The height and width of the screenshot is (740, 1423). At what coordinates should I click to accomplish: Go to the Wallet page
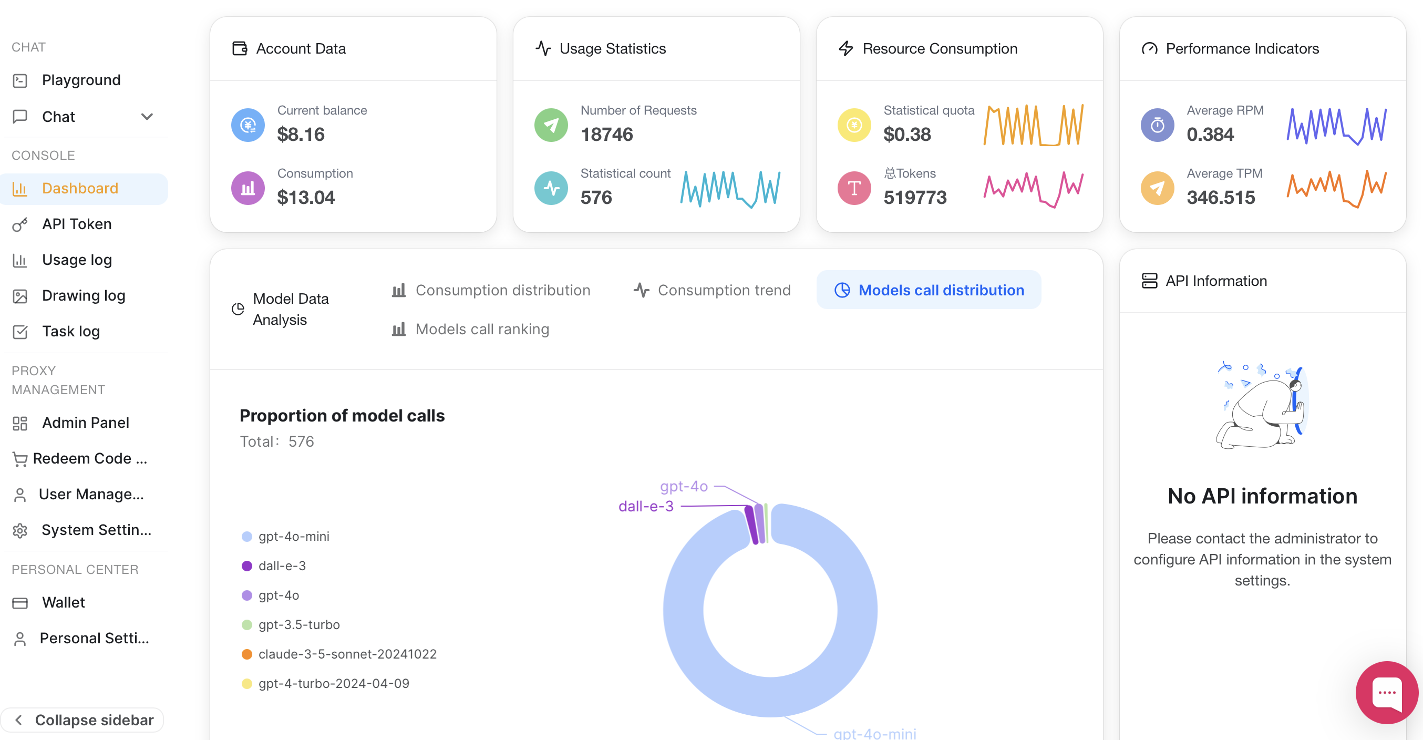pos(63,602)
